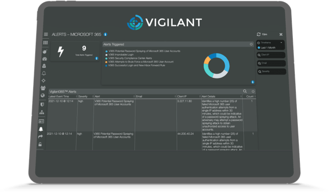Toggle V365 Attempts to Brute Force legend item

click(x=139, y=62)
